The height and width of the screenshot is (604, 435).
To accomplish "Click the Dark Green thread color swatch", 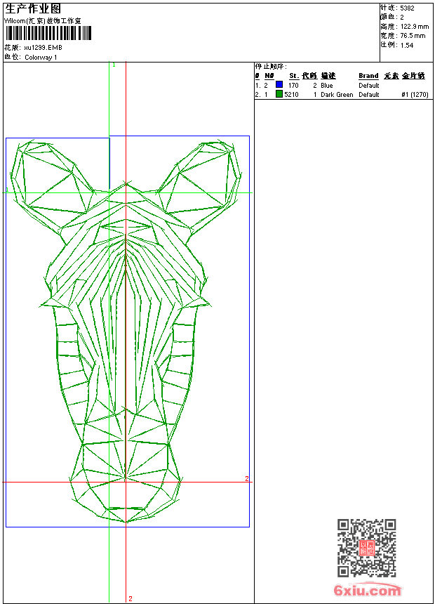I will tap(279, 94).
